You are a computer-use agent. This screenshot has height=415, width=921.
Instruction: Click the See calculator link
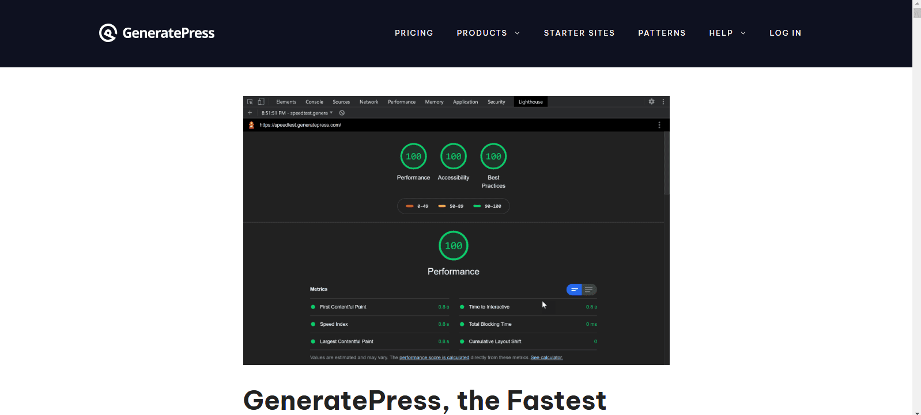point(546,357)
